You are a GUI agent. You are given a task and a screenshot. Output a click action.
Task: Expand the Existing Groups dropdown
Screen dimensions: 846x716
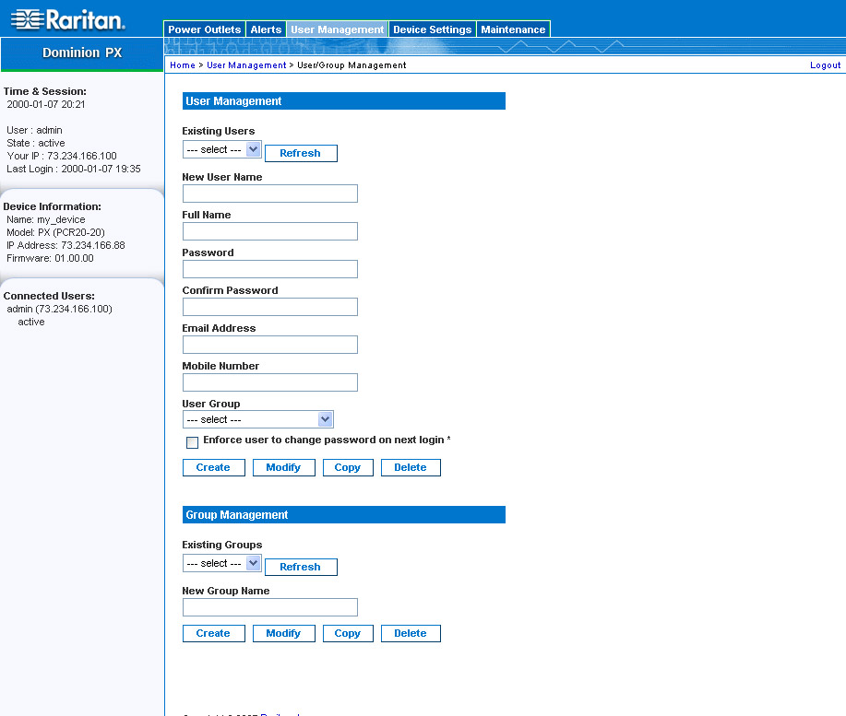(x=222, y=563)
